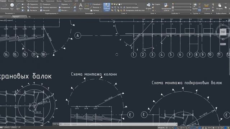Click the Измерить measure tool
Viewport: 230px width, 129px height.
206,6
